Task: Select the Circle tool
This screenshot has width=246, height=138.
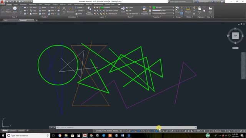Action: pos(15,10)
